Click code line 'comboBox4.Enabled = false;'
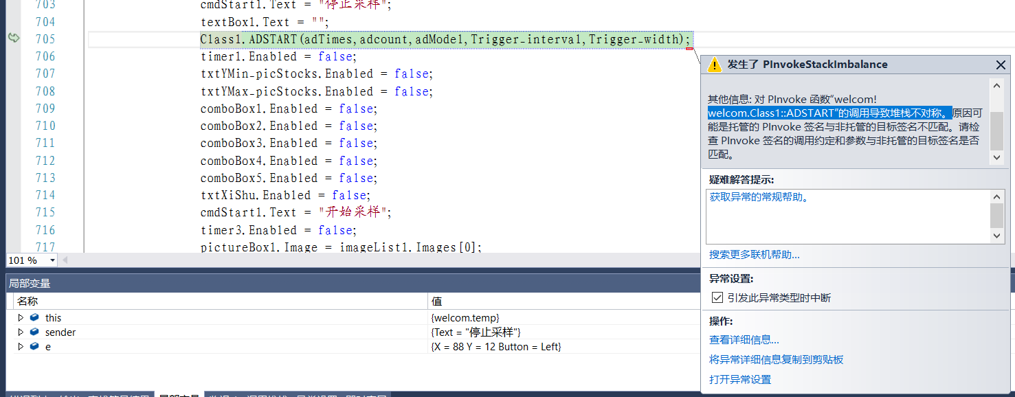Screen dimensions: 1015x397 (x=289, y=161)
